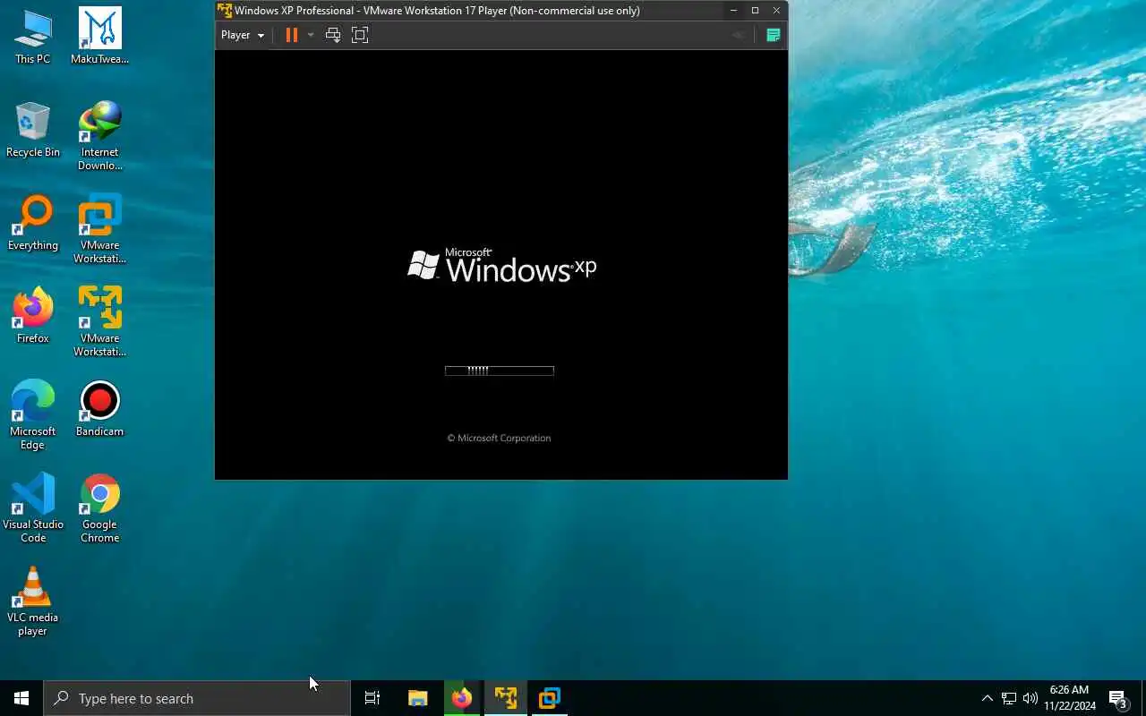This screenshot has height=716, width=1146.
Task: Select the yellow VMware Workstation Player desktop shortcut
Action: pyautogui.click(x=99, y=322)
